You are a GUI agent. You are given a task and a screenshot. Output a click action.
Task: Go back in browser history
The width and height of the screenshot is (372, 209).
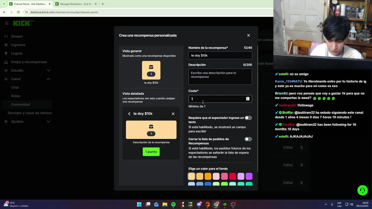coord(4,12)
